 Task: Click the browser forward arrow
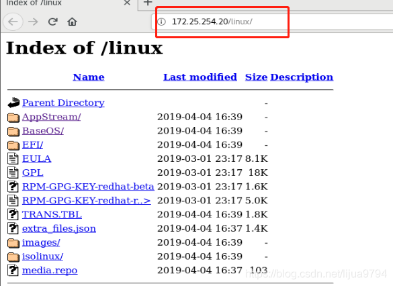33,21
